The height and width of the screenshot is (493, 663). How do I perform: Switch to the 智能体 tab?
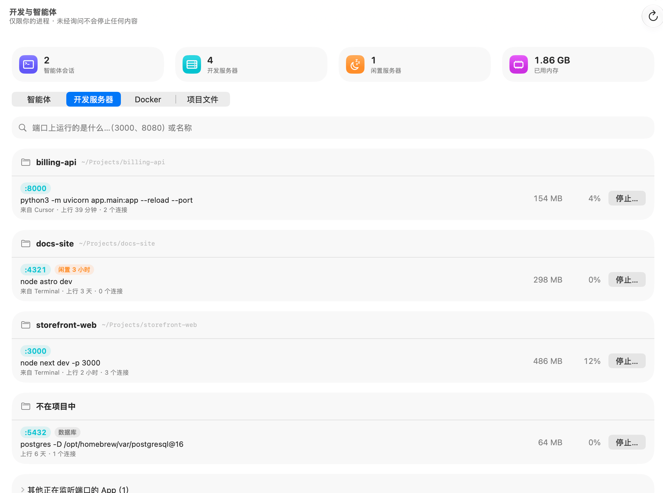pos(39,99)
